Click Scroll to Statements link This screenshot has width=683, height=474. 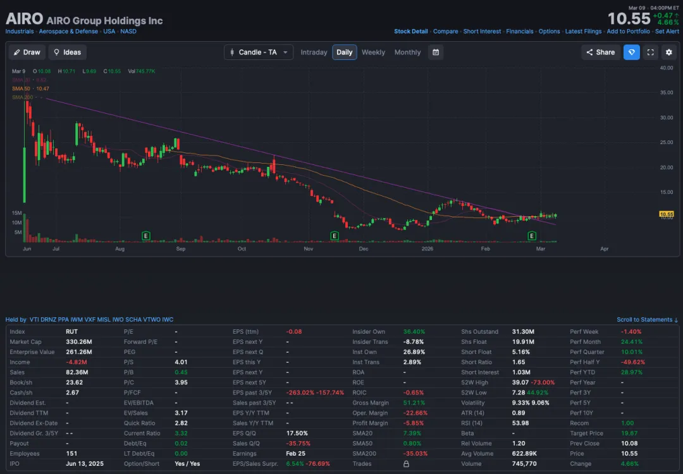(x=648, y=320)
